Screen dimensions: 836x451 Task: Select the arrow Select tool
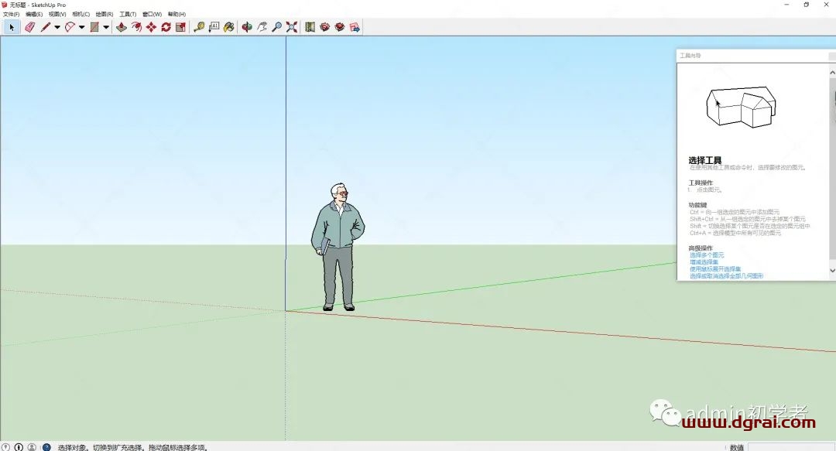(11, 27)
